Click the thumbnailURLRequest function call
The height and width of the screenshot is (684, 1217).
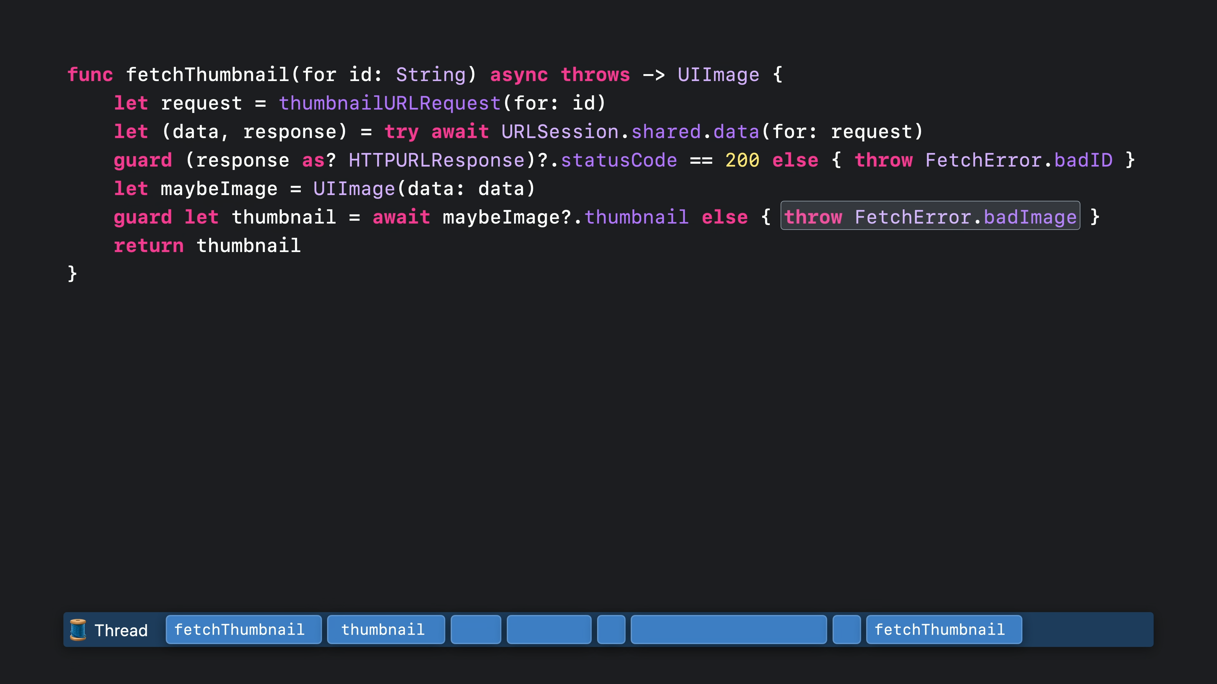pos(389,103)
